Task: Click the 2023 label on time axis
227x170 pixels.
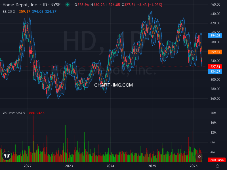Action: [x=69, y=166]
